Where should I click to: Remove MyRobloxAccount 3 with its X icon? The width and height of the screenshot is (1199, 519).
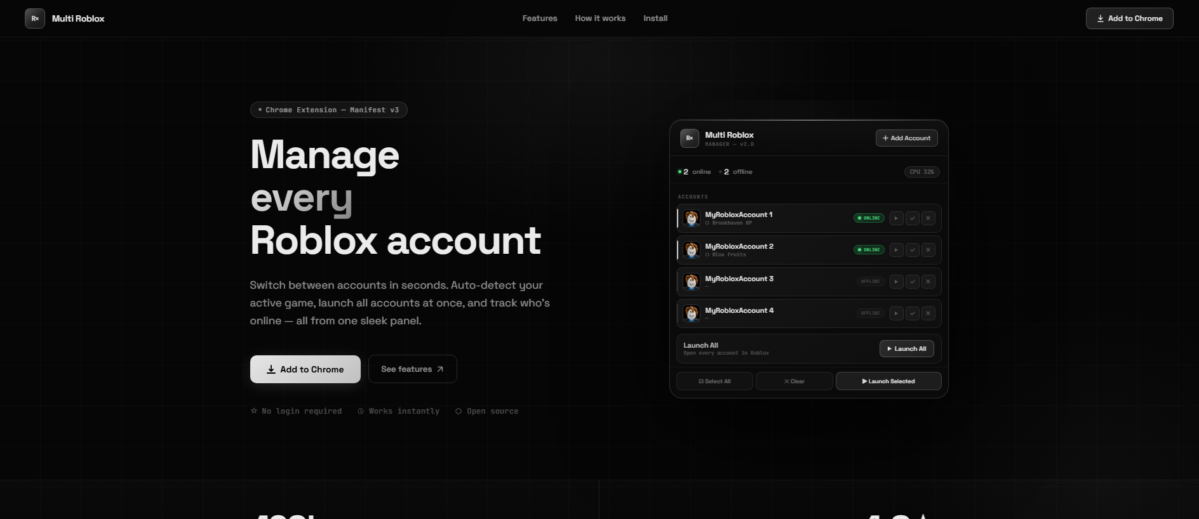pos(928,282)
